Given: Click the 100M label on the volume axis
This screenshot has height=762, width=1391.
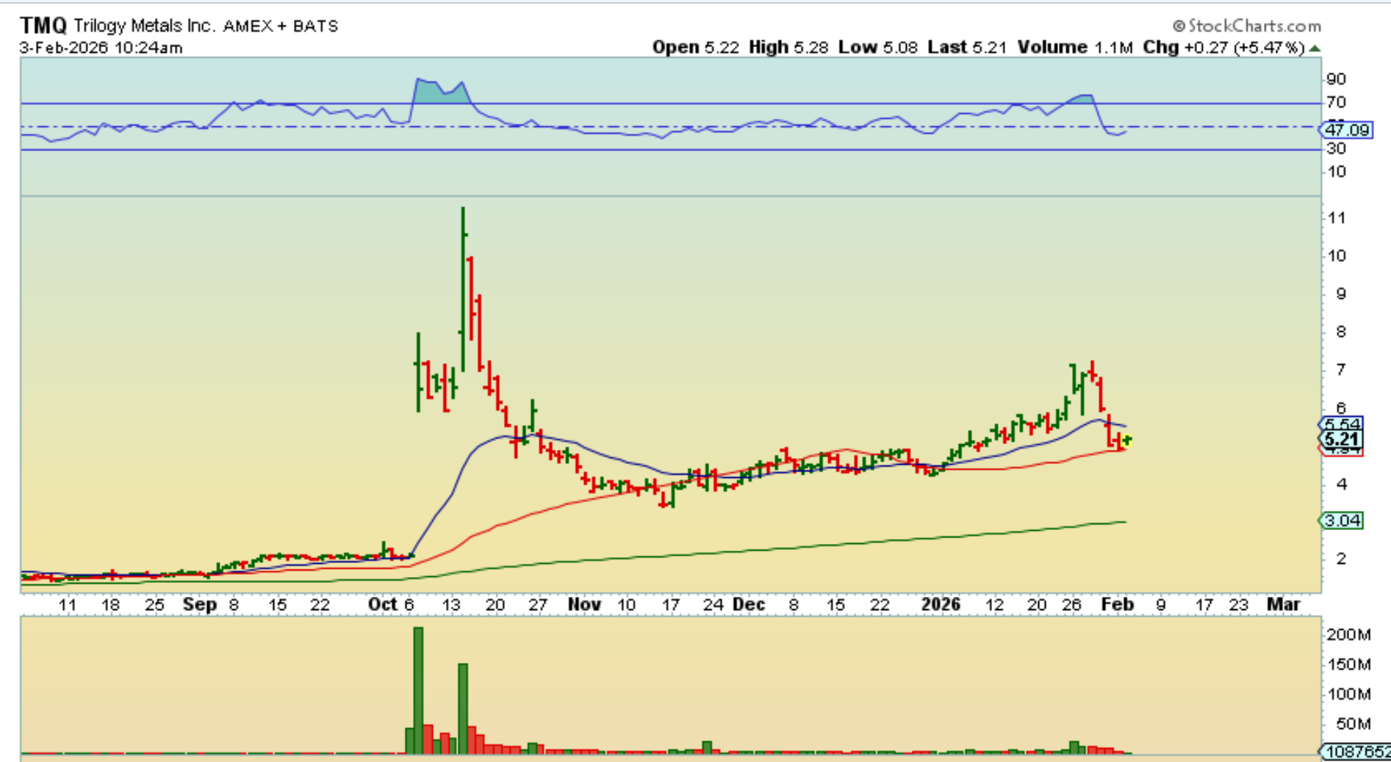Looking at the screenshot, I should 1348,694.
